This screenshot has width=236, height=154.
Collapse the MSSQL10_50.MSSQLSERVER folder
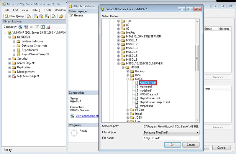119,64
